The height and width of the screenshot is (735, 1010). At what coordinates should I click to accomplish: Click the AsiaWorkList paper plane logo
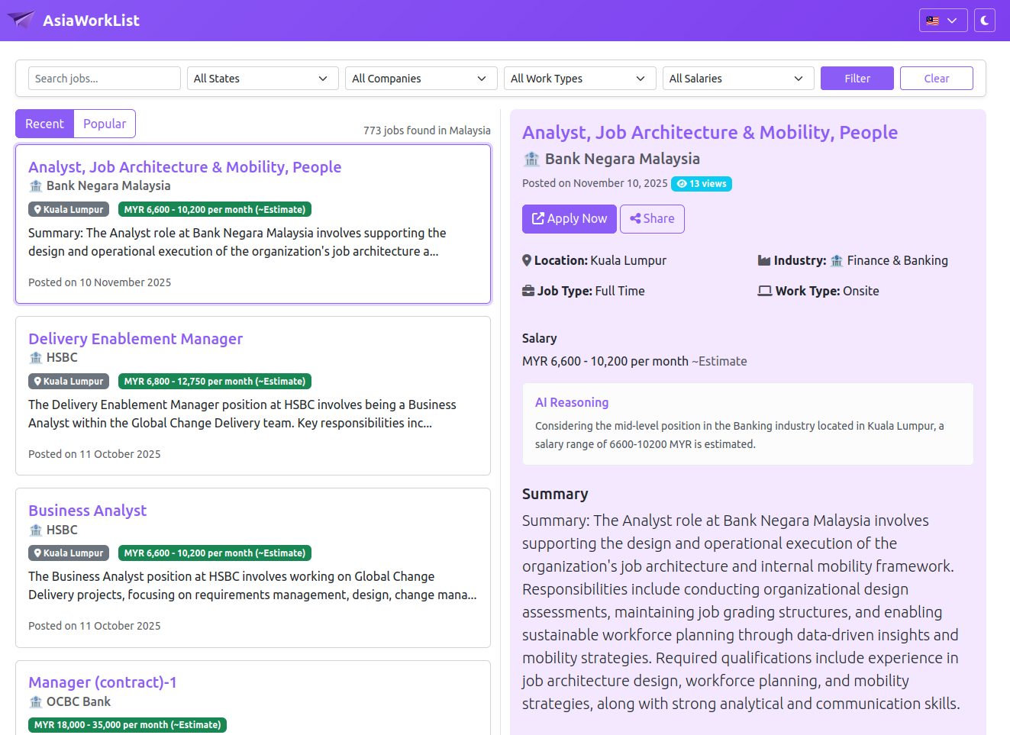[21, 20]
